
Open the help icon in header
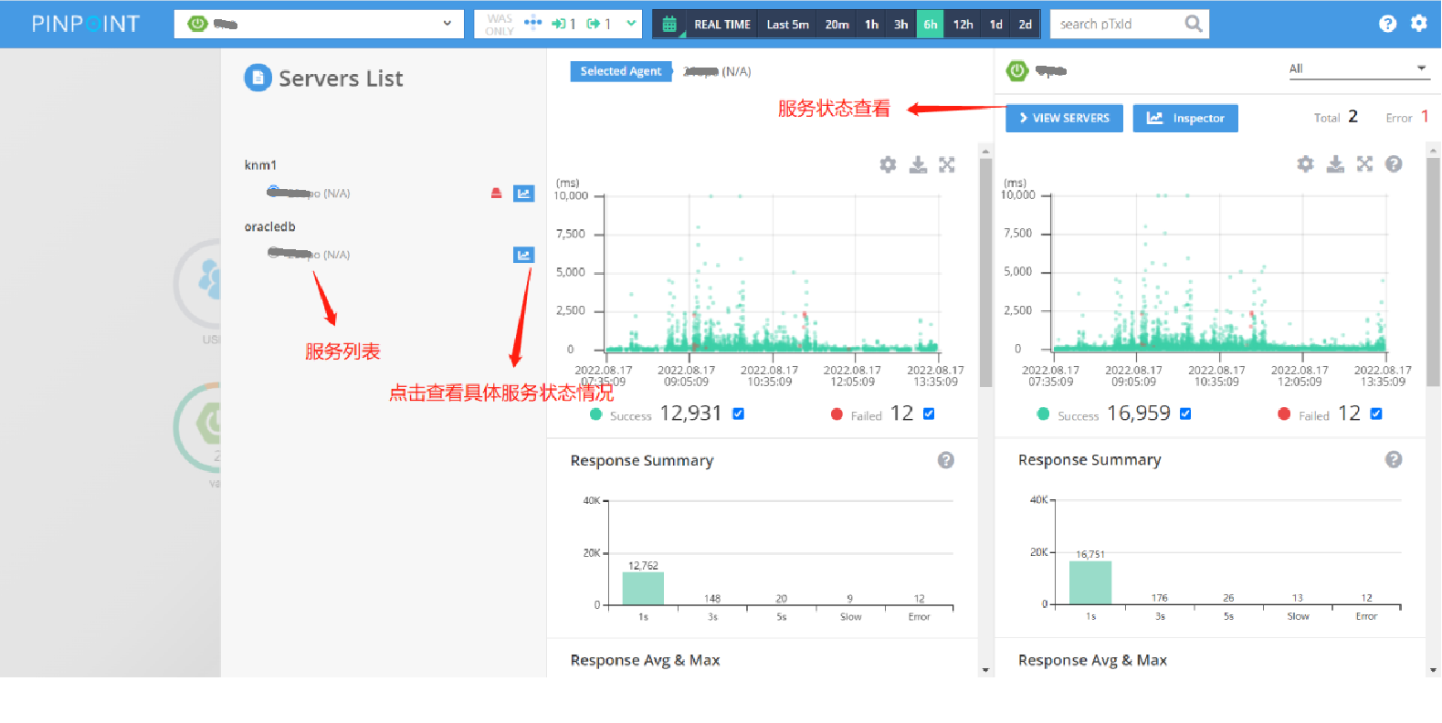click(x=1387, y=24)
